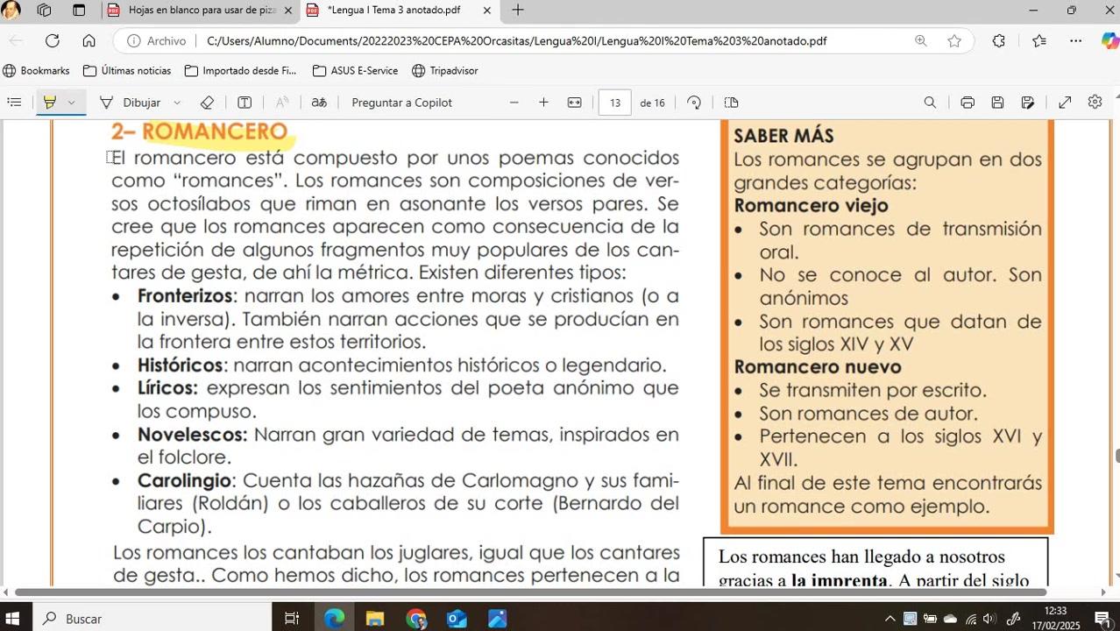Open Google Chrome from the taskbar
Screen dimensions: 1120x631
pyautogui.click(x=416, y=618)
